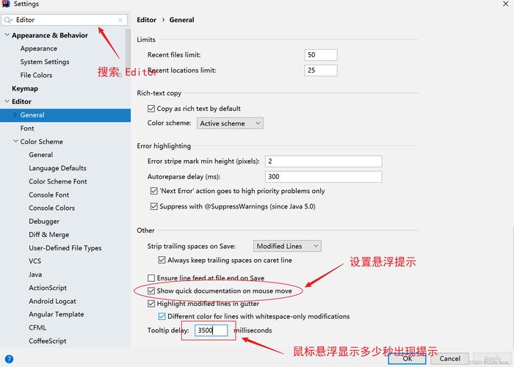
Task: Select Java color scheme item
Action: 35,275
